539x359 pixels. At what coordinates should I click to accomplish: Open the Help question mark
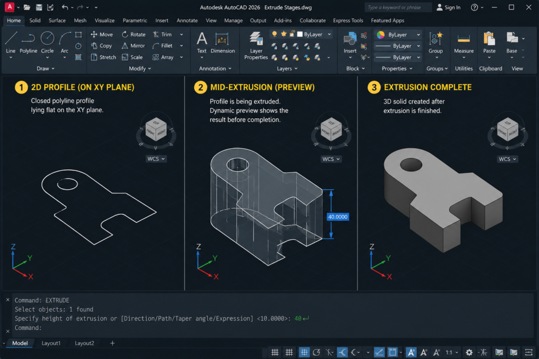pyautogui.click(x=474, y=7)
